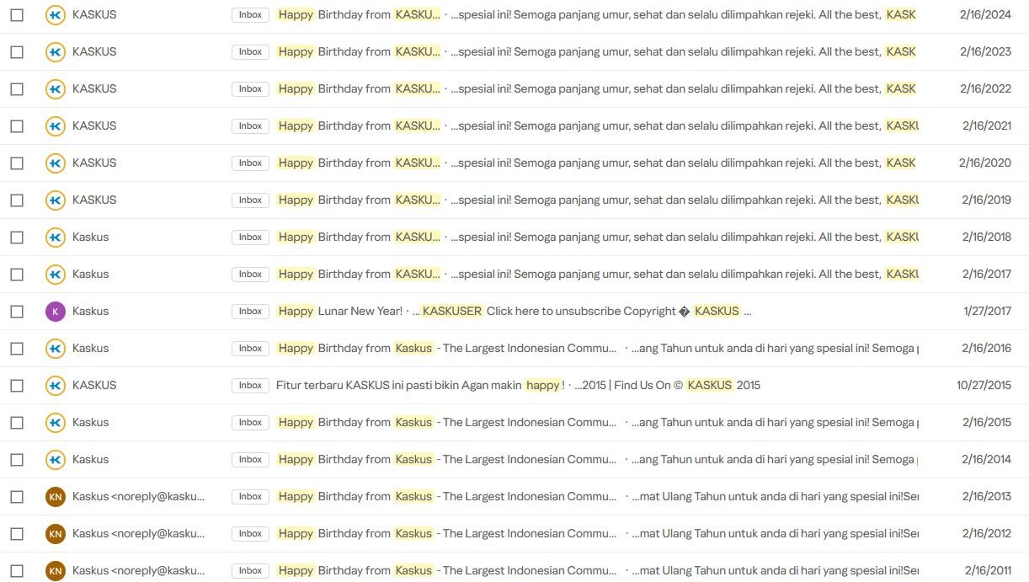This screenshot has width=1029, height=582.
Task: Click the KASKUS avatar on the 10/27/2015 row
Action: [x=55, y=385]
